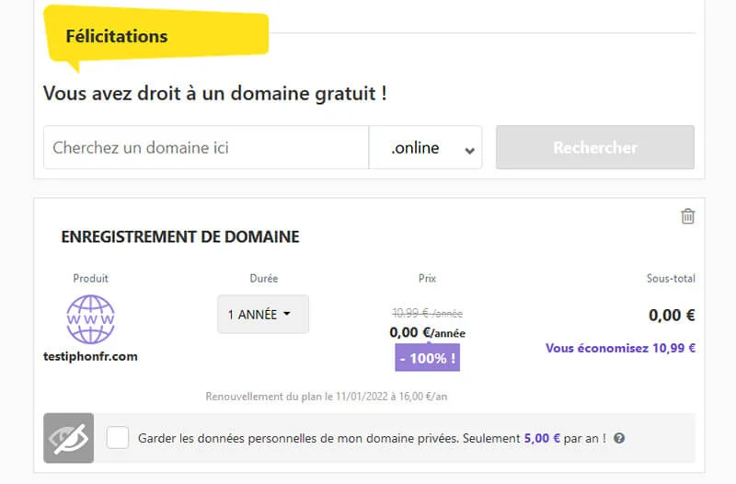Click the 0,00 € subtotal amount
The image size is (736, 484).
coord(672,315)
